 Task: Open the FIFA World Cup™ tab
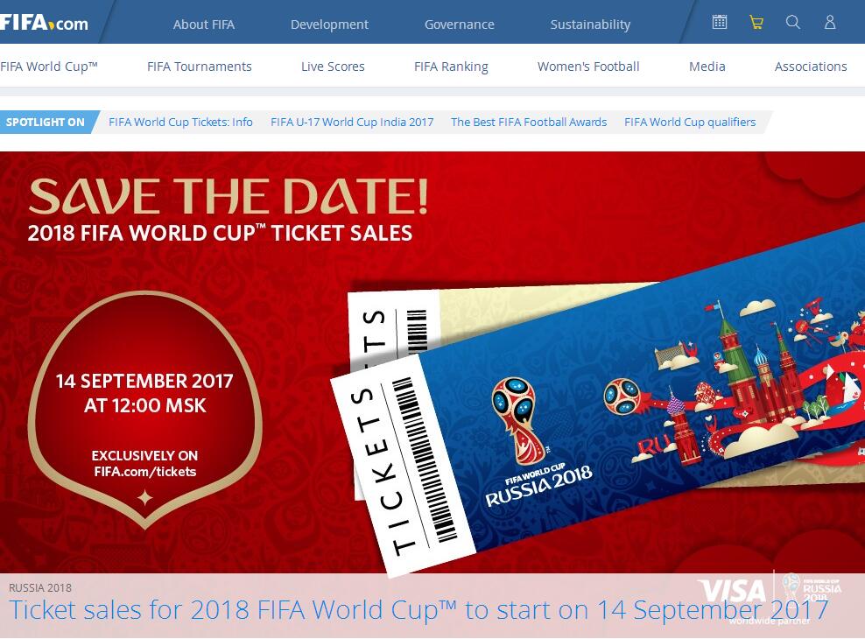[49, 67]
